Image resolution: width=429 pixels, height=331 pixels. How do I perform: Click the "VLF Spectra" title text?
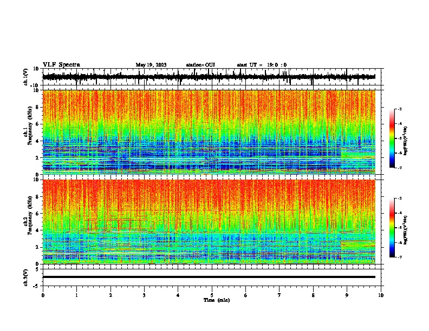click(x=61, y=65)
